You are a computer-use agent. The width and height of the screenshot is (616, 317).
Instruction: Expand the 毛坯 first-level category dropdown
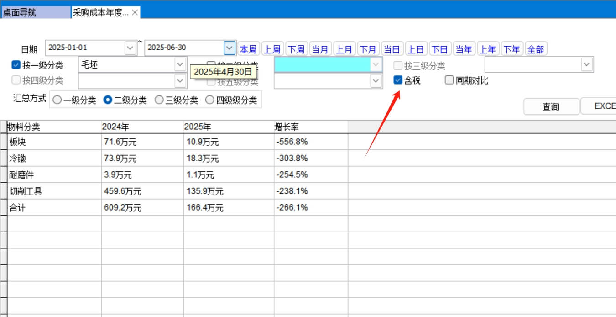click(180, 65)
